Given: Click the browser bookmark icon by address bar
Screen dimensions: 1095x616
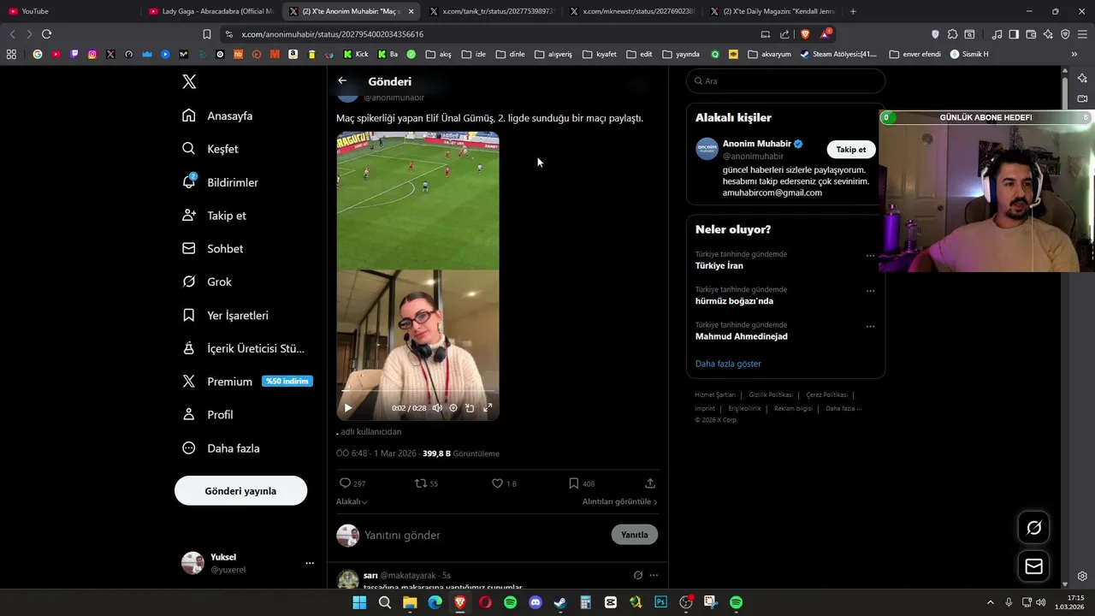Looking at the screenshot, I should (x=206, y=34).
